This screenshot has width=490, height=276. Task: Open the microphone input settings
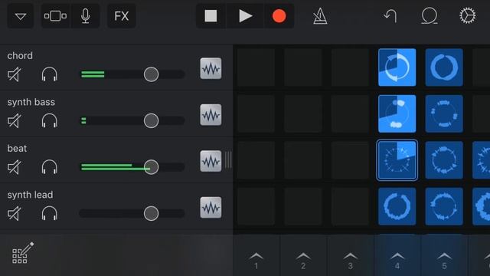85,16
